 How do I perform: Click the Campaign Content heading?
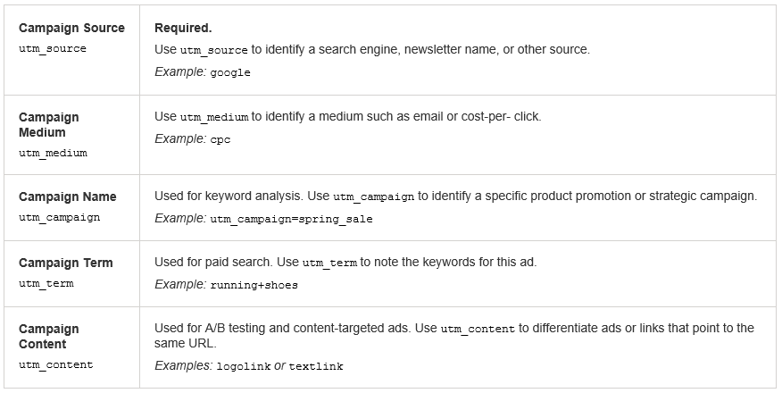[49, 337]
